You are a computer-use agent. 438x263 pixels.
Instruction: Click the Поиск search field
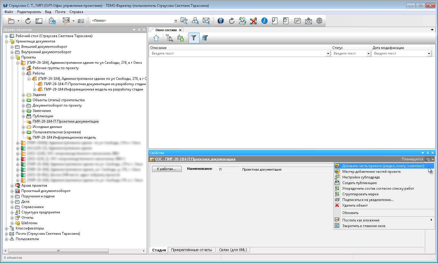pyautogui.click(x=132, y=21)
